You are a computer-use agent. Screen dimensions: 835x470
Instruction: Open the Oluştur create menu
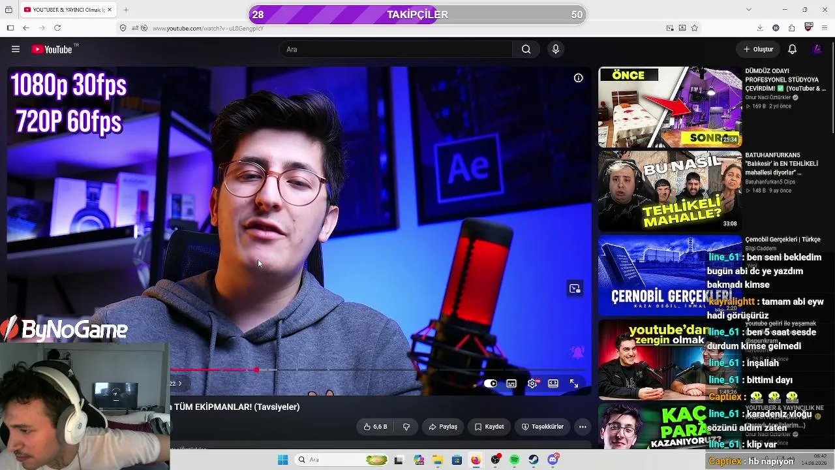758,49
